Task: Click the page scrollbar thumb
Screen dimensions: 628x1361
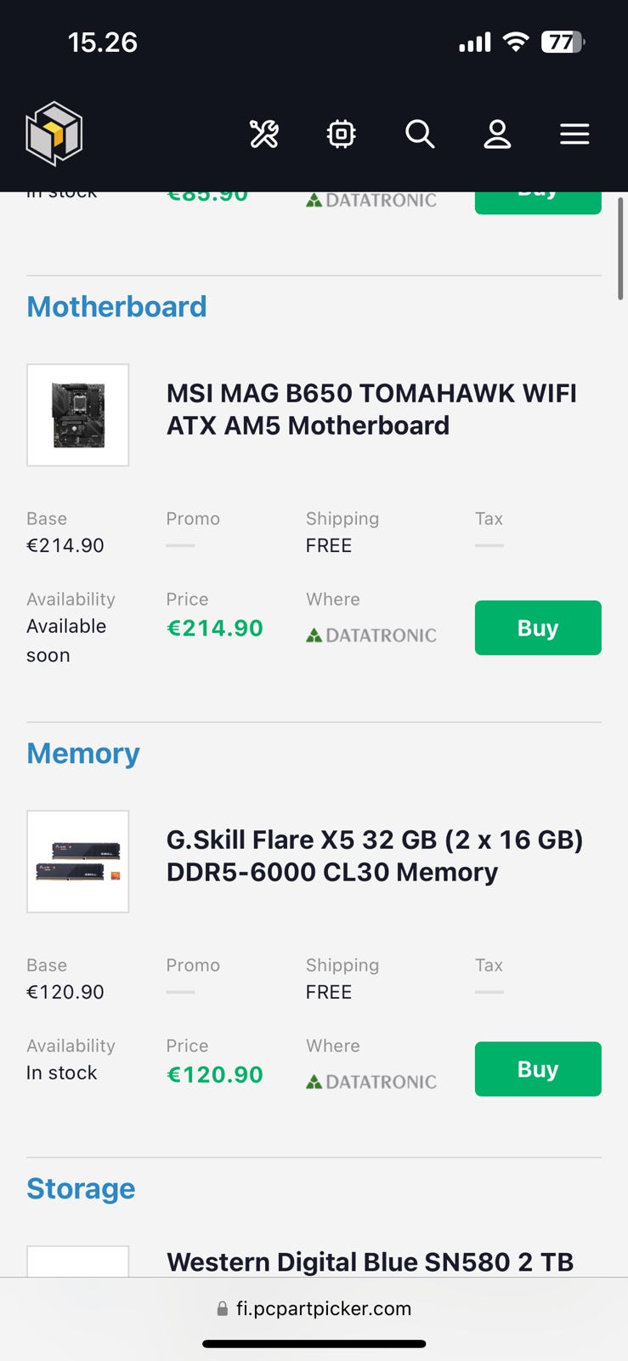Action: coord(620,248)
